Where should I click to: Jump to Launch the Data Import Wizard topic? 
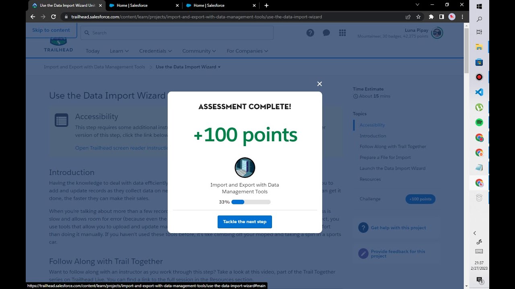pyautogui.click(x=392, y=168)
